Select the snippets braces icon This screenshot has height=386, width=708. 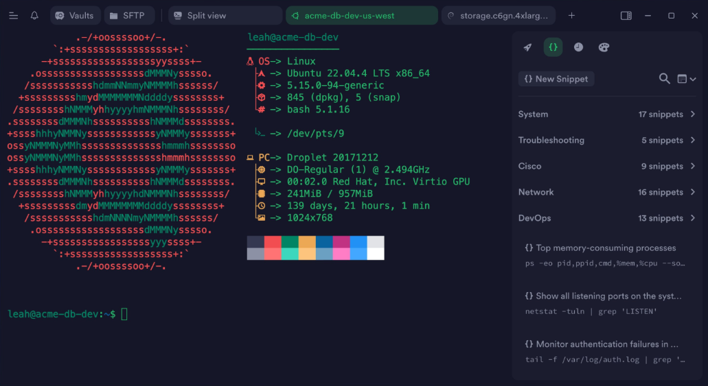tap(553, 47)
